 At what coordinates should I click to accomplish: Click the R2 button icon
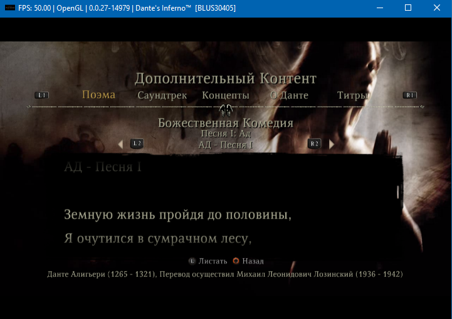314,143
